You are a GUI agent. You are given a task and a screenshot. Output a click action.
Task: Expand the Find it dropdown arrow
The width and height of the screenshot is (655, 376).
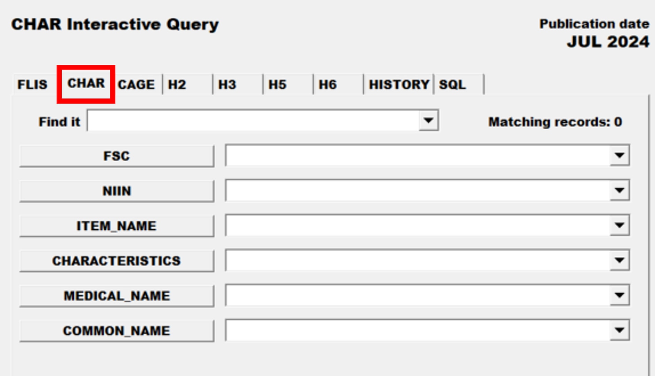coord(428,120)
